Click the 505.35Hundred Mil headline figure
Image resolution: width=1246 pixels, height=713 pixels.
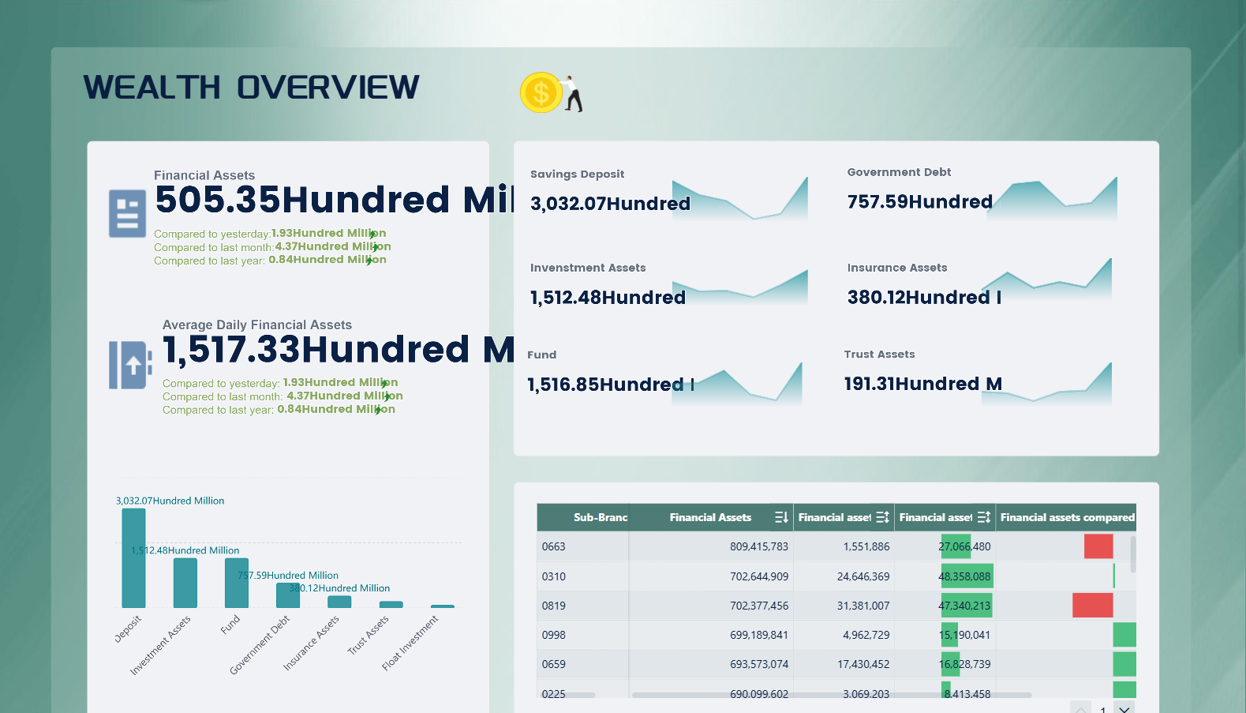pyautogui.click(x=335, y=199)
